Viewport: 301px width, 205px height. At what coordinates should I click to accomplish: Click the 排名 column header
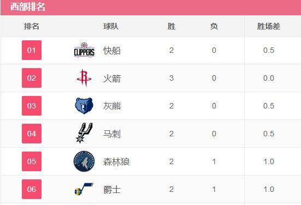click(32, 26)
